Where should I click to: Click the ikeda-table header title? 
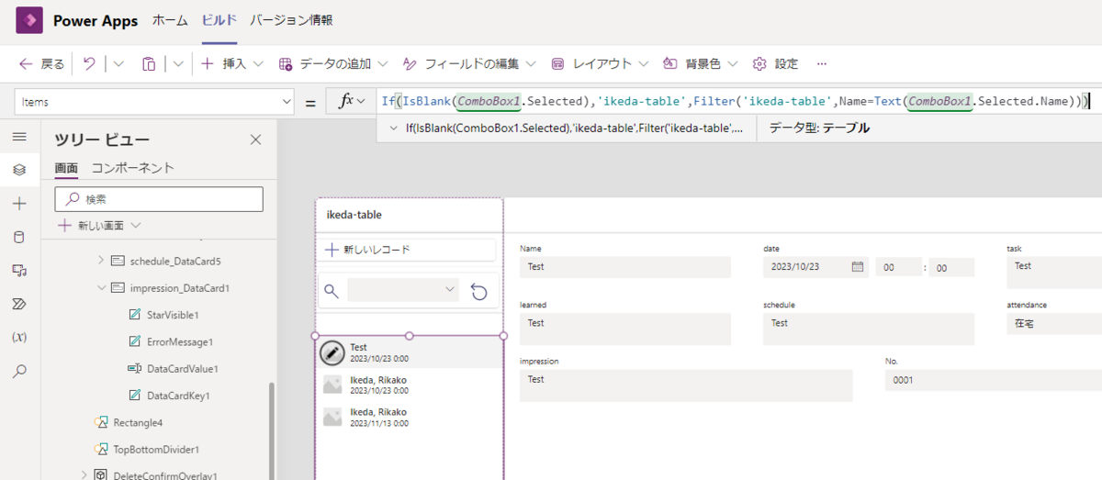click(354, 215)
